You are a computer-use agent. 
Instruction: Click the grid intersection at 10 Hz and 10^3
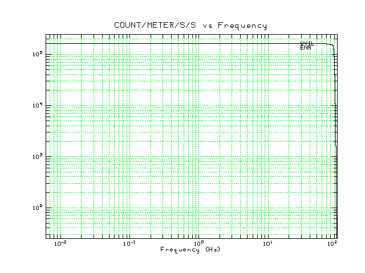pyautogui.click(x=267, y=157)
